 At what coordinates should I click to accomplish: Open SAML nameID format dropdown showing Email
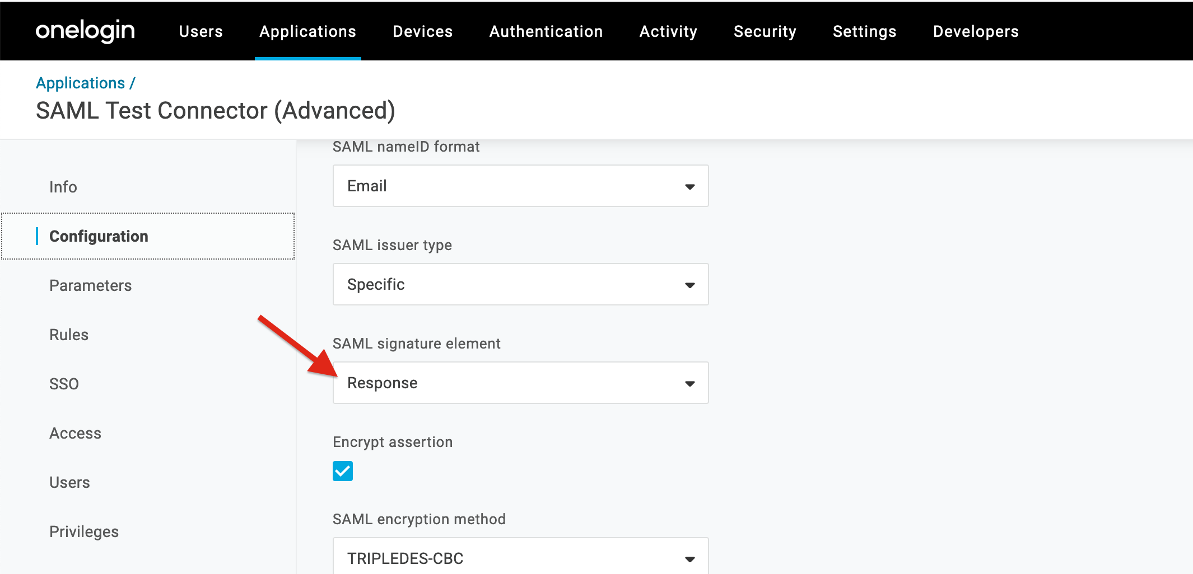point(521,186)
